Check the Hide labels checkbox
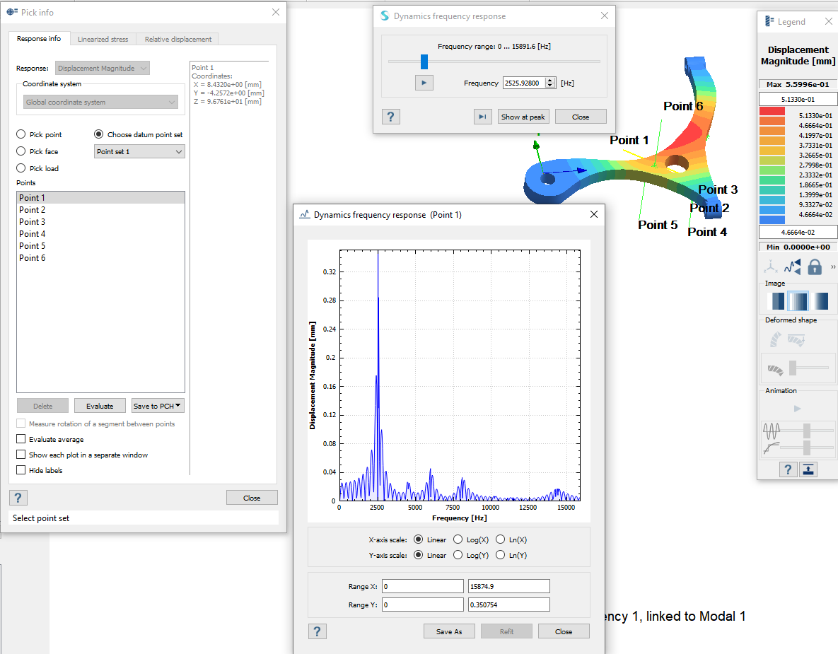 (x=21, y=469)
